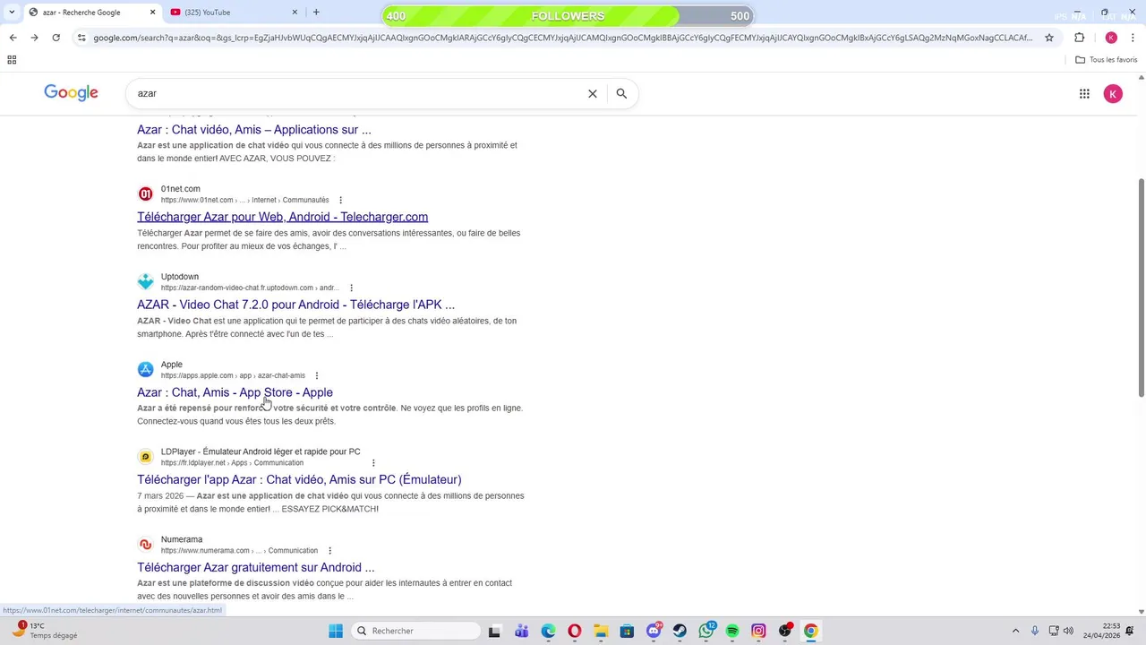Clear the search box with the X
The height and width of the screenshot is (645, 1146).
click(592, 93)
